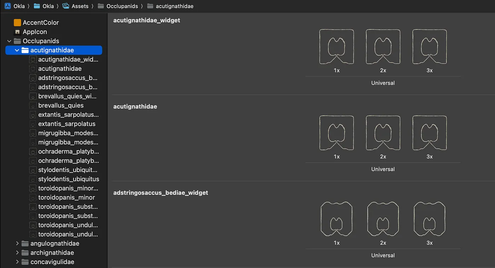Screen dimensions: 495x268
Task: Collapse the Occlupanids folder disclosure arrow
Action: pyautogui.click(x=10, y=41)
